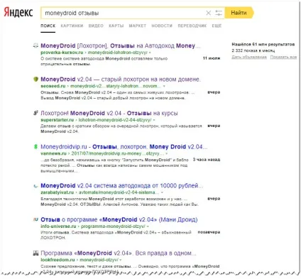Open result MoneyDroid [Лохотрон], Отзывы на Автодоход
Image resolution: width=301 pixels, height=279 pixels.
click(x=121, y=45)
